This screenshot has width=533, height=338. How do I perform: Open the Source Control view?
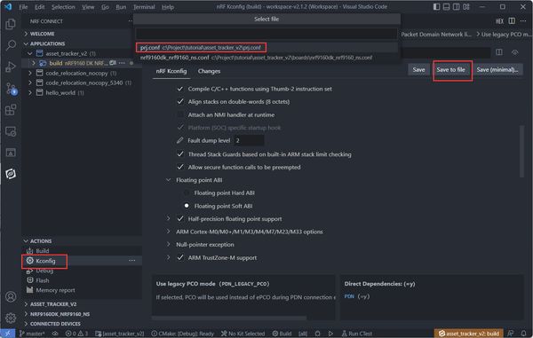coord(11,89)
